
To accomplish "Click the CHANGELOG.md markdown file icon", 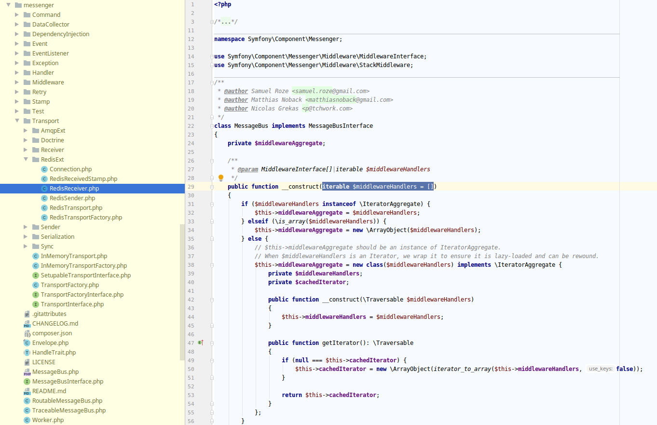I will click(x=27, y=324).
